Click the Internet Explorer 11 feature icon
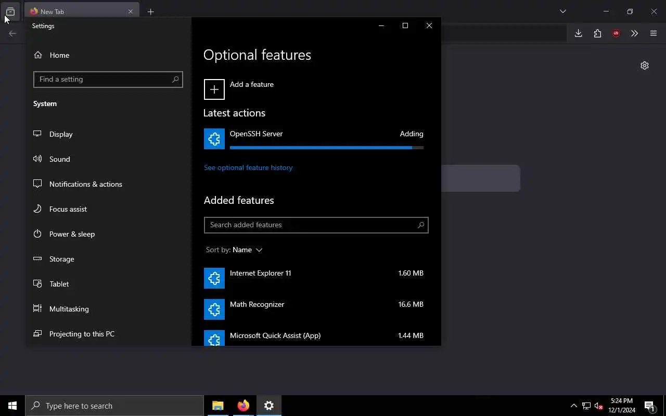666x416 pixels. coord(214,278)
